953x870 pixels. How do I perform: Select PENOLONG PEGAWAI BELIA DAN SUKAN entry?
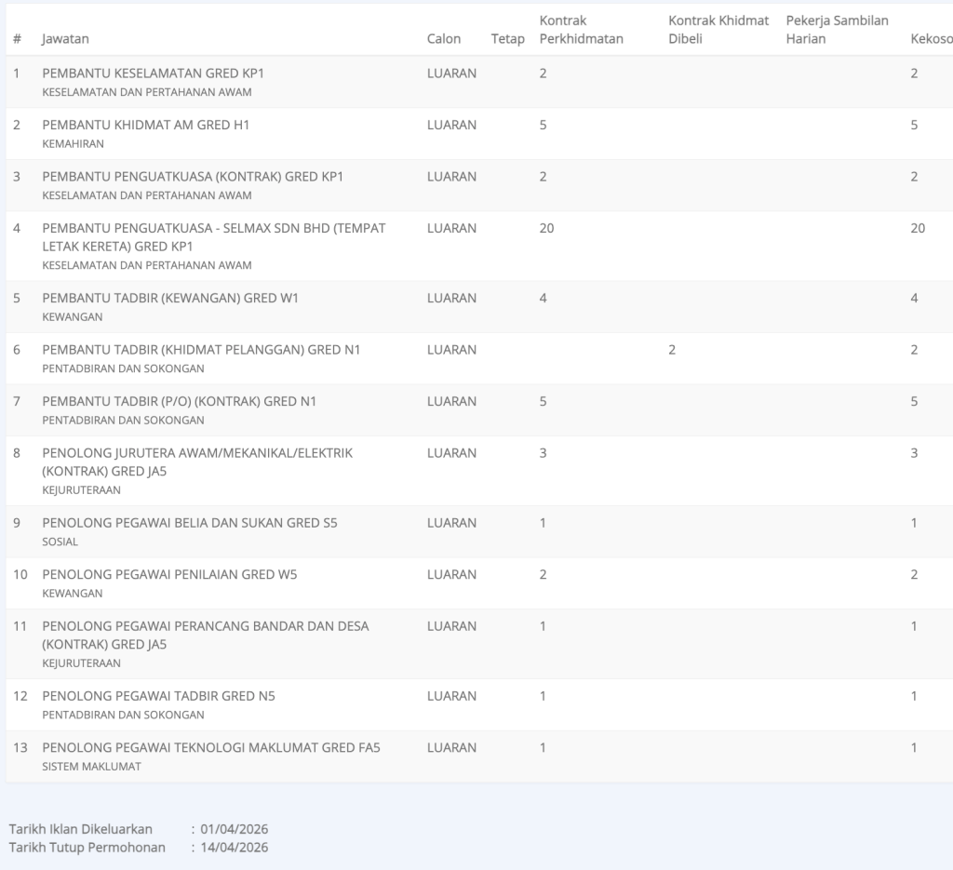190,523
